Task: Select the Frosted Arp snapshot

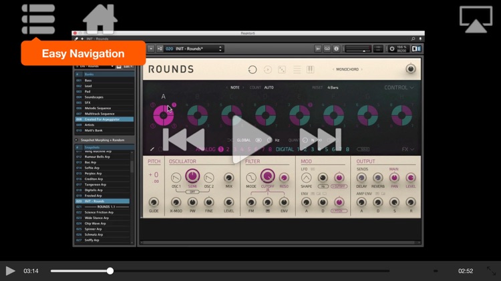Action: pyautogui.click(x=102, y=196)
